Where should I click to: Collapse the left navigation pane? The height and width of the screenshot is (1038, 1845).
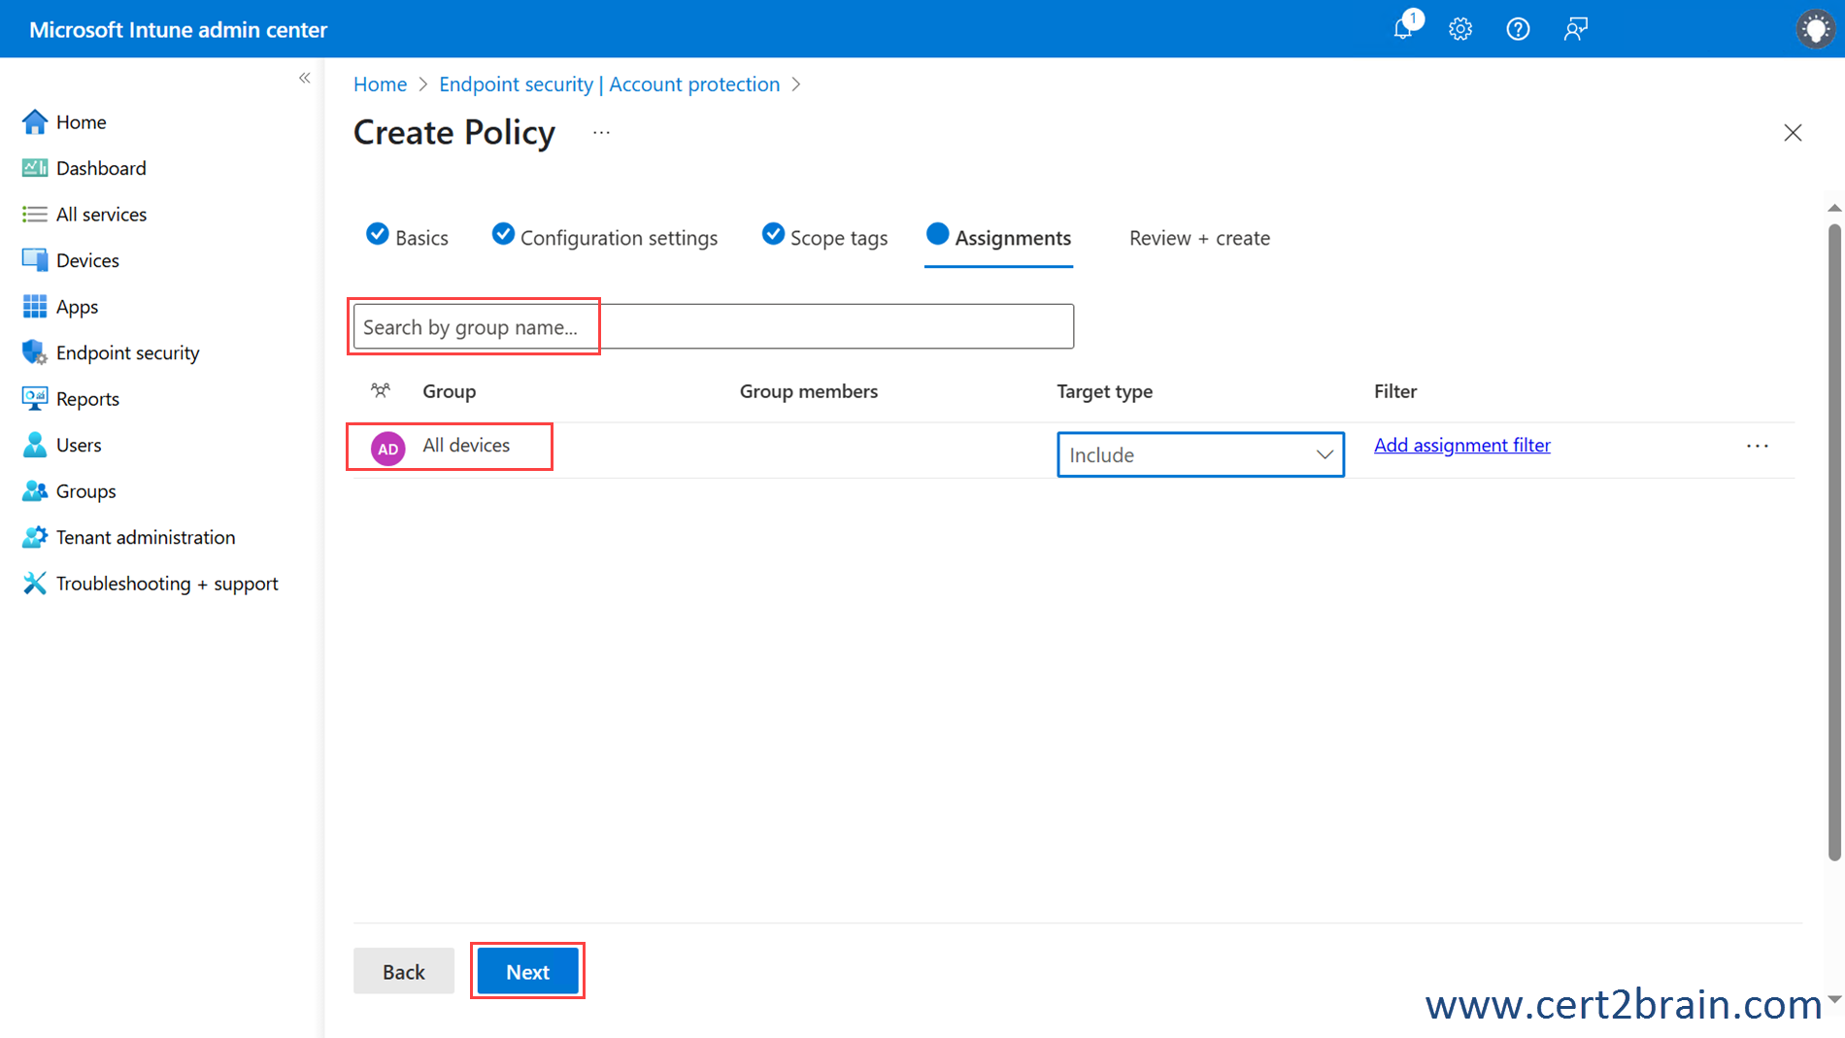pyautogui.click(x=305, y=78)
